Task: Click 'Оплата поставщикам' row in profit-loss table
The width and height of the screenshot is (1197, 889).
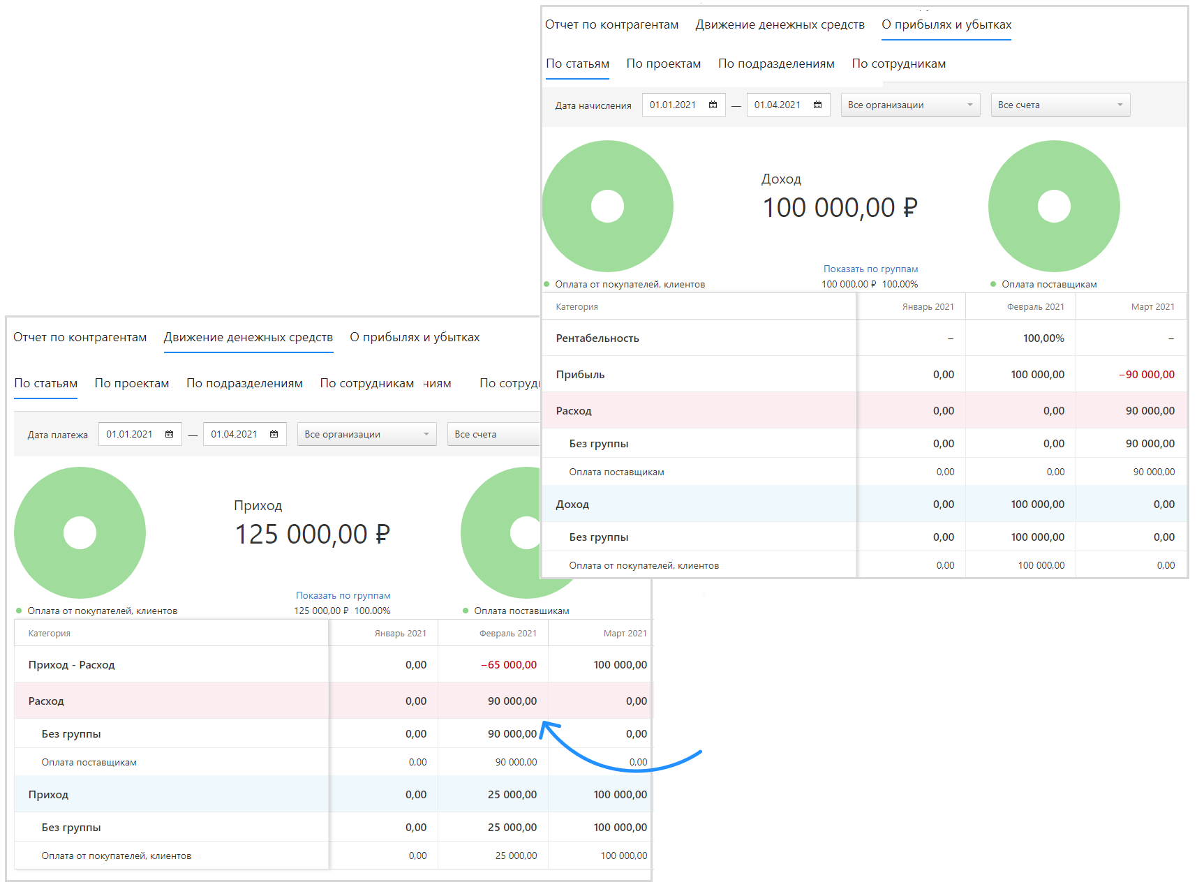Action: coord(864,472)
